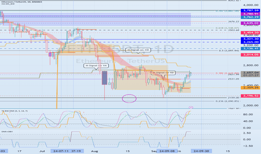Click the 24-09-08 date marker
This screenshot has height=154, width=261.
coord(167,151)
